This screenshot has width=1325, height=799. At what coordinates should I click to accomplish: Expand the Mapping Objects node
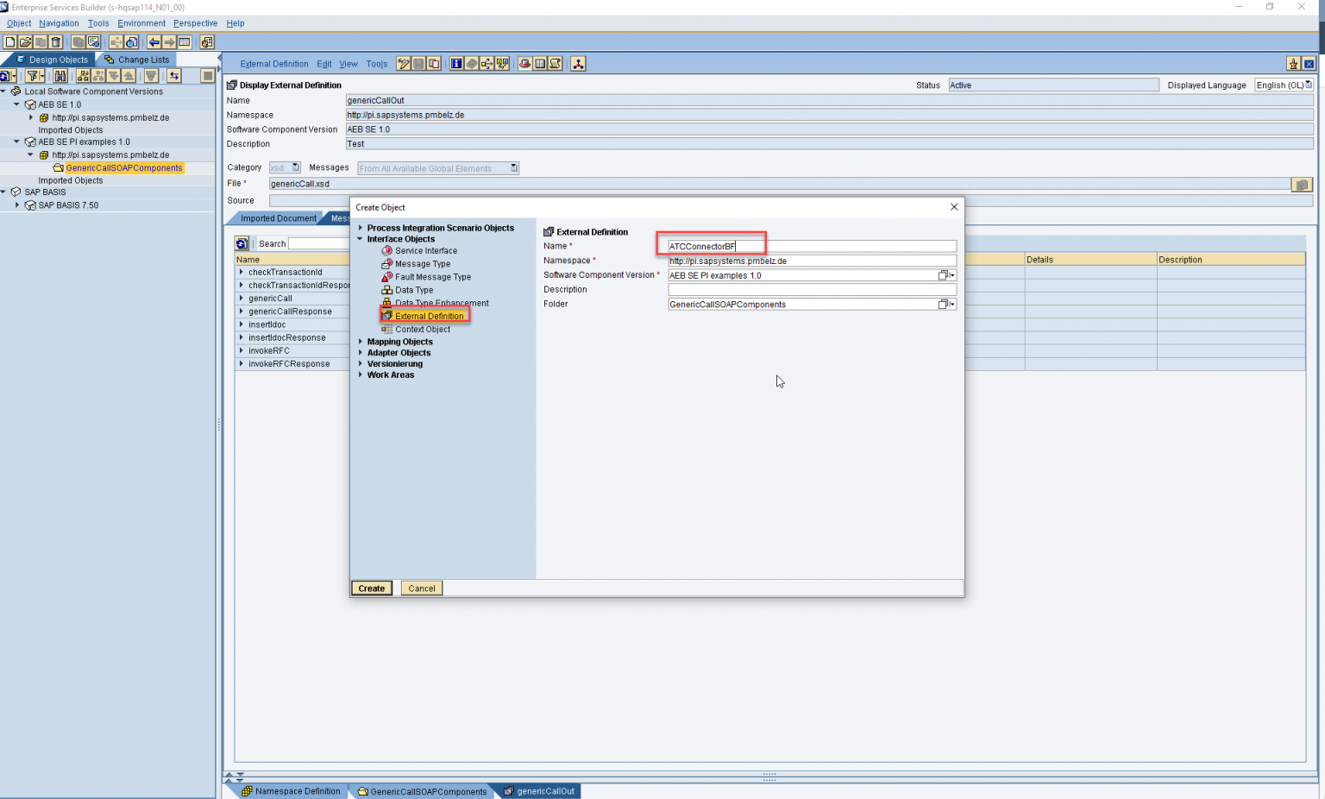[361, 342]
